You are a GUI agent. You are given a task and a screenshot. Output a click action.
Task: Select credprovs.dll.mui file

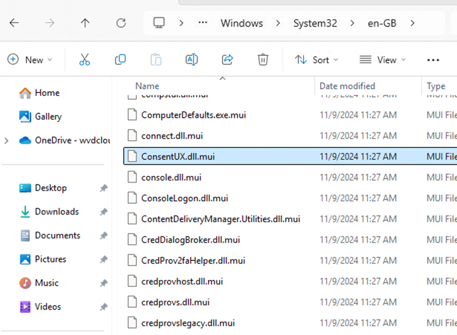pos(175,302)
